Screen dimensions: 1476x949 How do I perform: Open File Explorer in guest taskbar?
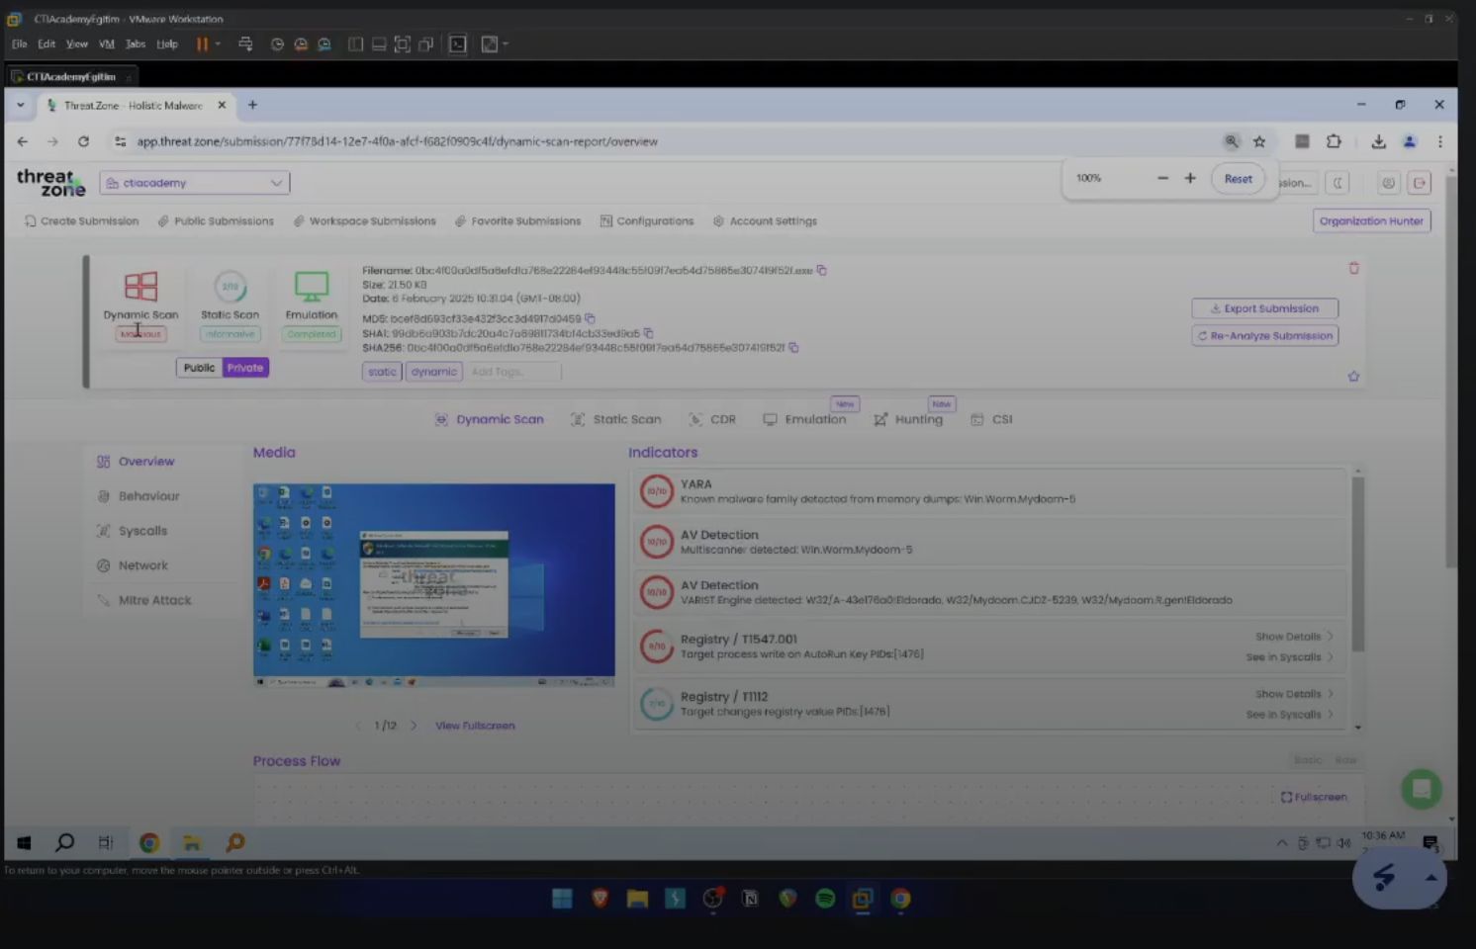tap(192, 842)
